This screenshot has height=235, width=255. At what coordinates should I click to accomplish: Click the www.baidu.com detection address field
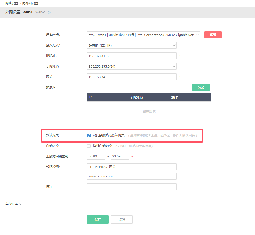(x=131, y=176)
